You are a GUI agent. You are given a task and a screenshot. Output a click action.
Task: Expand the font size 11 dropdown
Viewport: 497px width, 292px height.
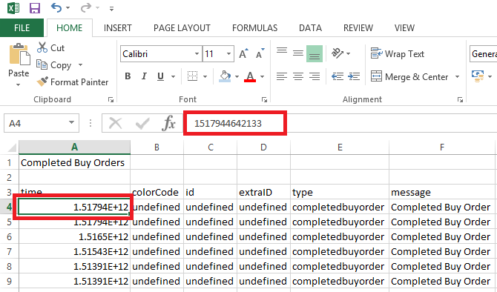tap(228, 54)
